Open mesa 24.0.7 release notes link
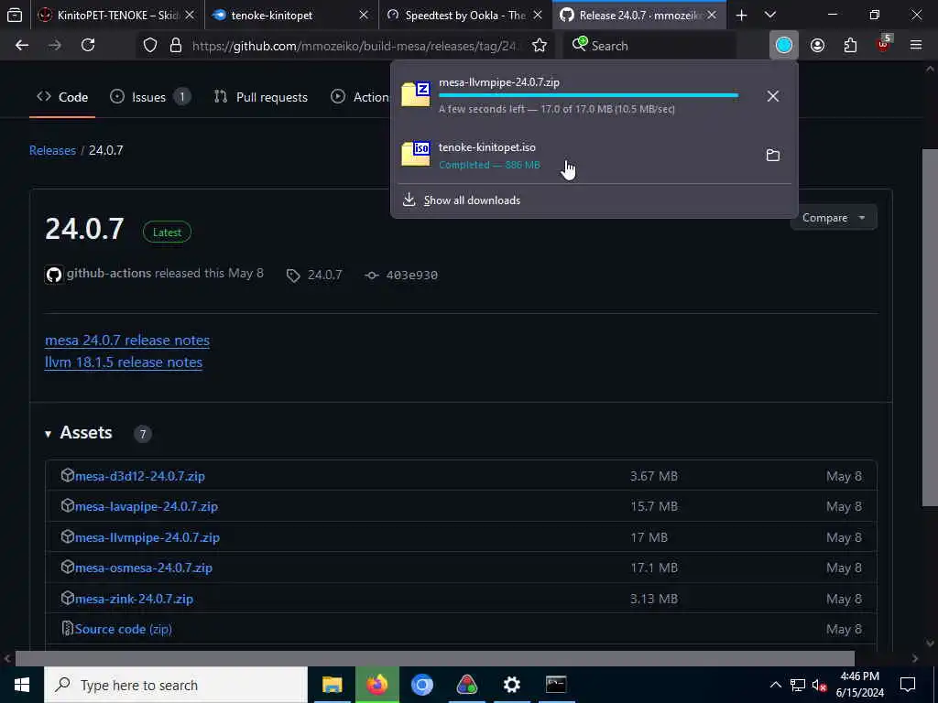 tap(127, 341)
